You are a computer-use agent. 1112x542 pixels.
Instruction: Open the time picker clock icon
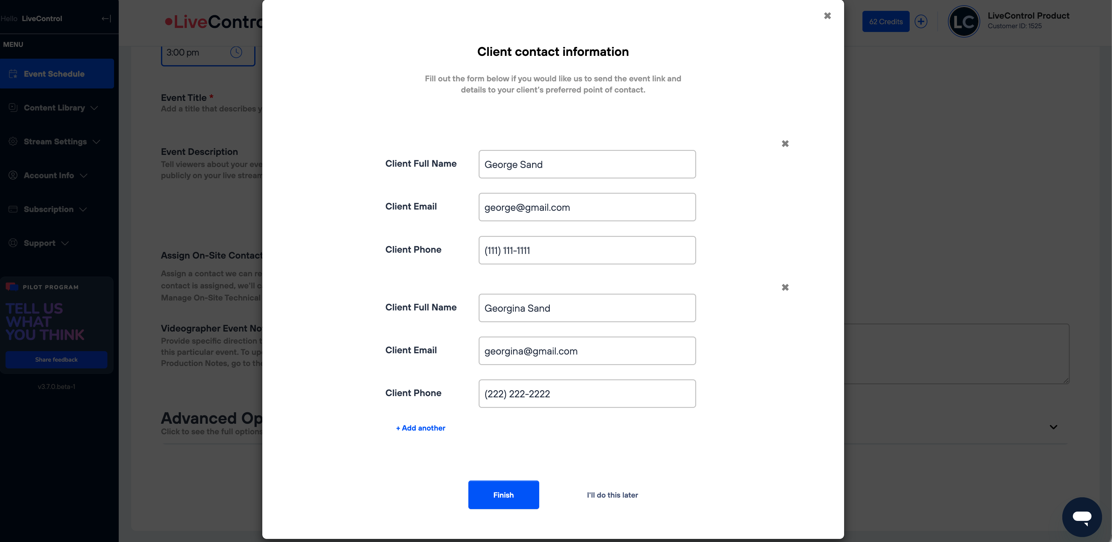click(236, 52)
